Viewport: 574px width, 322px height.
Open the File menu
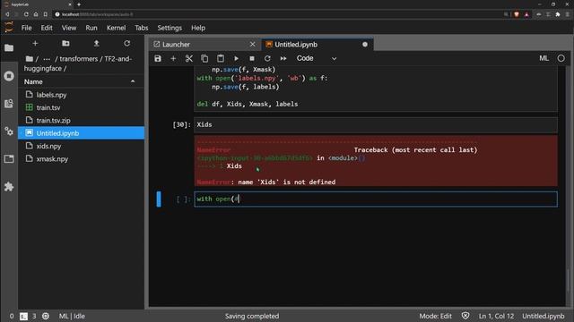click(26, 28)
